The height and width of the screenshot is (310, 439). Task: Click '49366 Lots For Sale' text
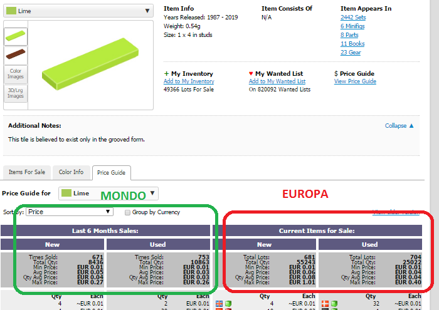pos(189,90)
